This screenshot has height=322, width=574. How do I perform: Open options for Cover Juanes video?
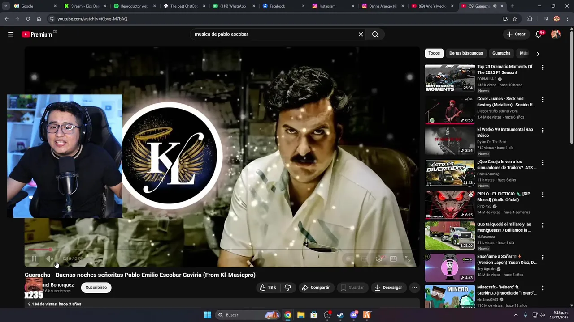click(x=543, y=100)
